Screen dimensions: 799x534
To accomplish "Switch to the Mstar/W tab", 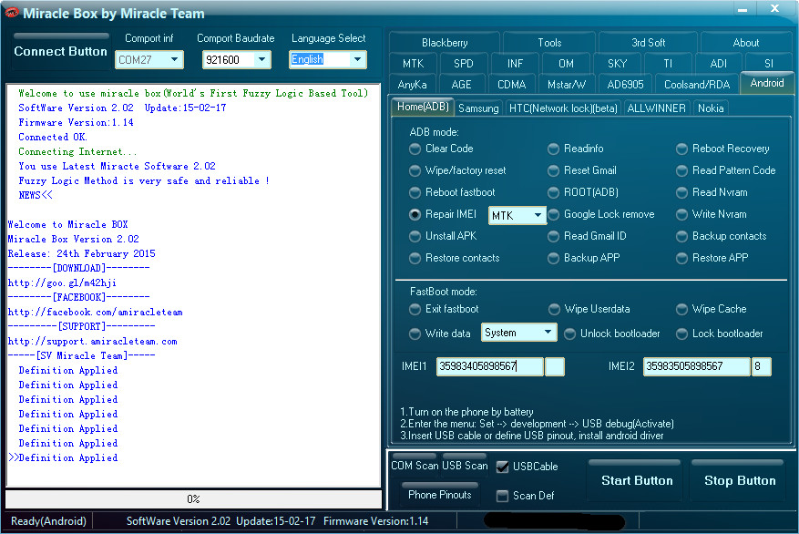I will (566, 85).
